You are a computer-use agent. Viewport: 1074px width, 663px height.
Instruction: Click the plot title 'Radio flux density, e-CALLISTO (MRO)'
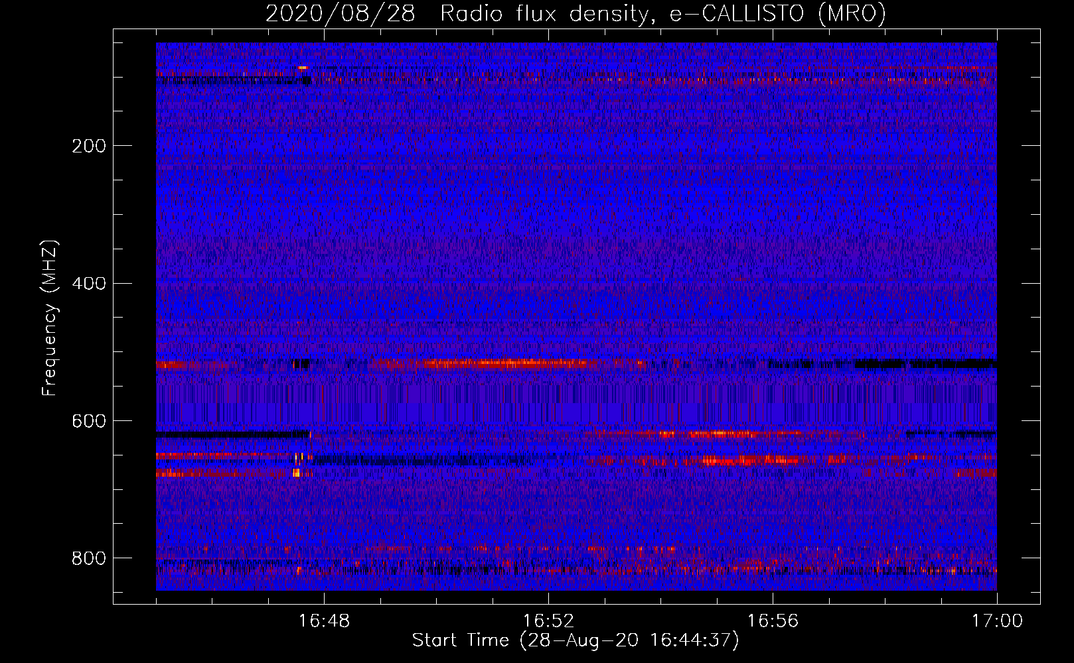663,14
